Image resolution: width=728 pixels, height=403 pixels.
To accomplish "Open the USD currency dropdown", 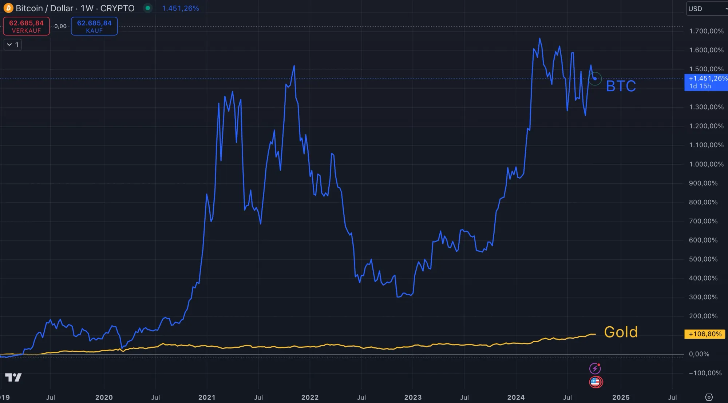I will [x=707, y=8].
